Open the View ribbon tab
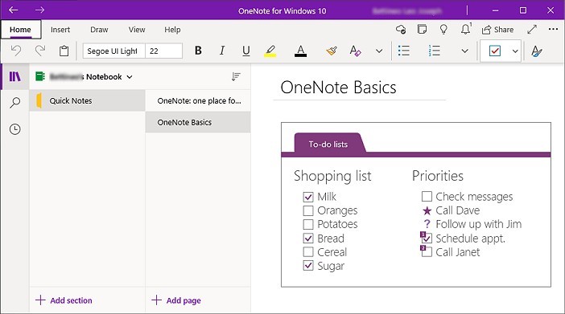The image size is (565, 314). (137, 30)
